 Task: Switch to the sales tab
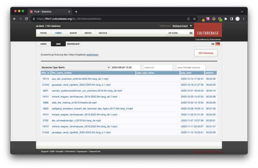43,44
